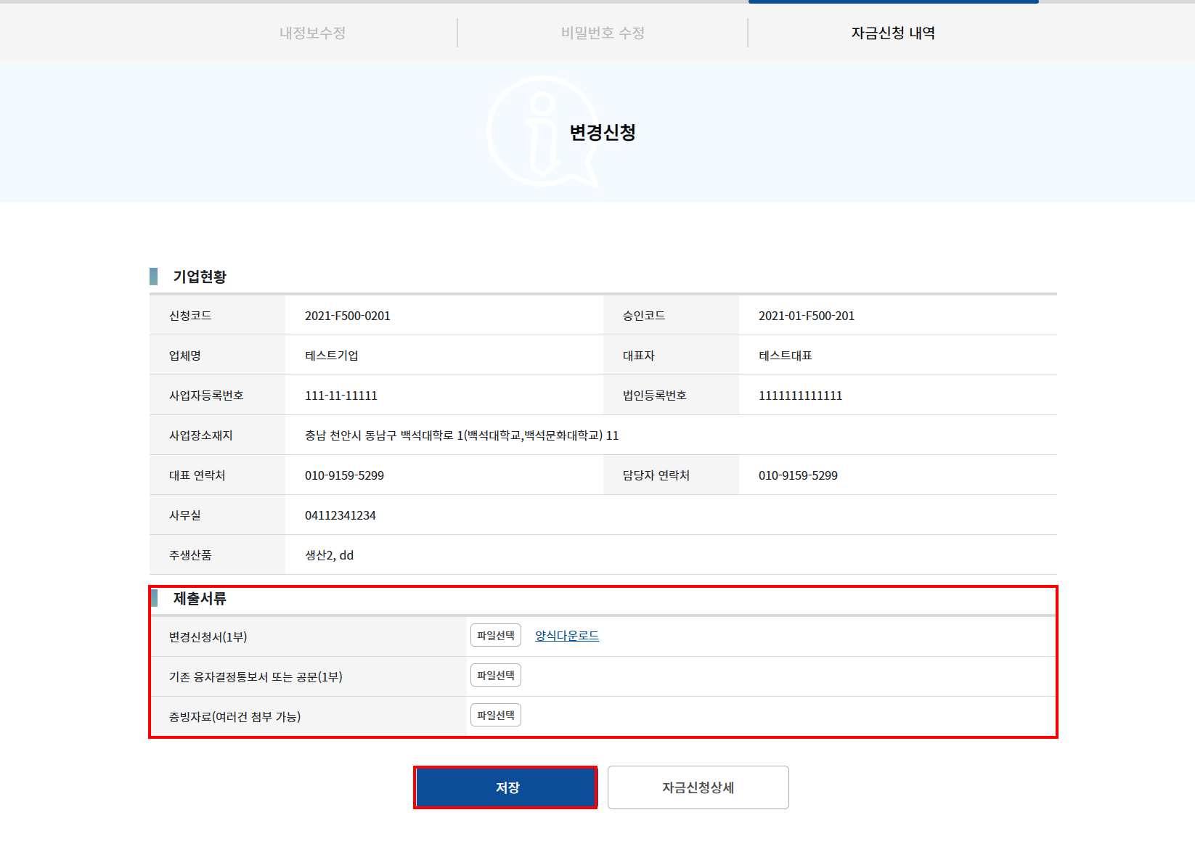This screenshot has height=868, width=1195.
Task: Click 파일선택 for 기존 융자결정통보서 row
Action: click(x=496, y=675)
